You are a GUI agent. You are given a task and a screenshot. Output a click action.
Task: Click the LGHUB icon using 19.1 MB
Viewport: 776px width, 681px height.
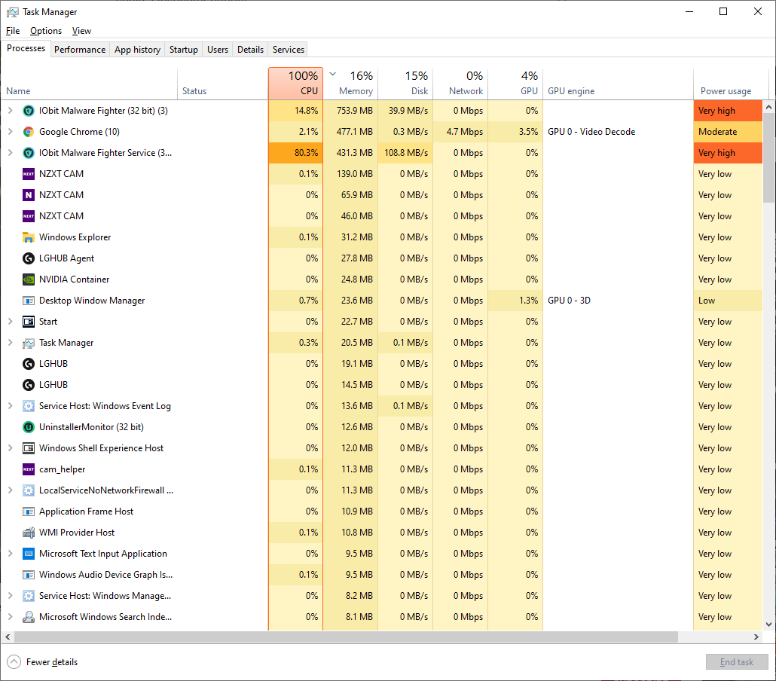(29, 364)
